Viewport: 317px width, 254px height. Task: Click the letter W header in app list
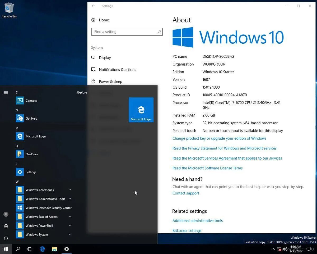pyautogui.click(x=17, y=182)
